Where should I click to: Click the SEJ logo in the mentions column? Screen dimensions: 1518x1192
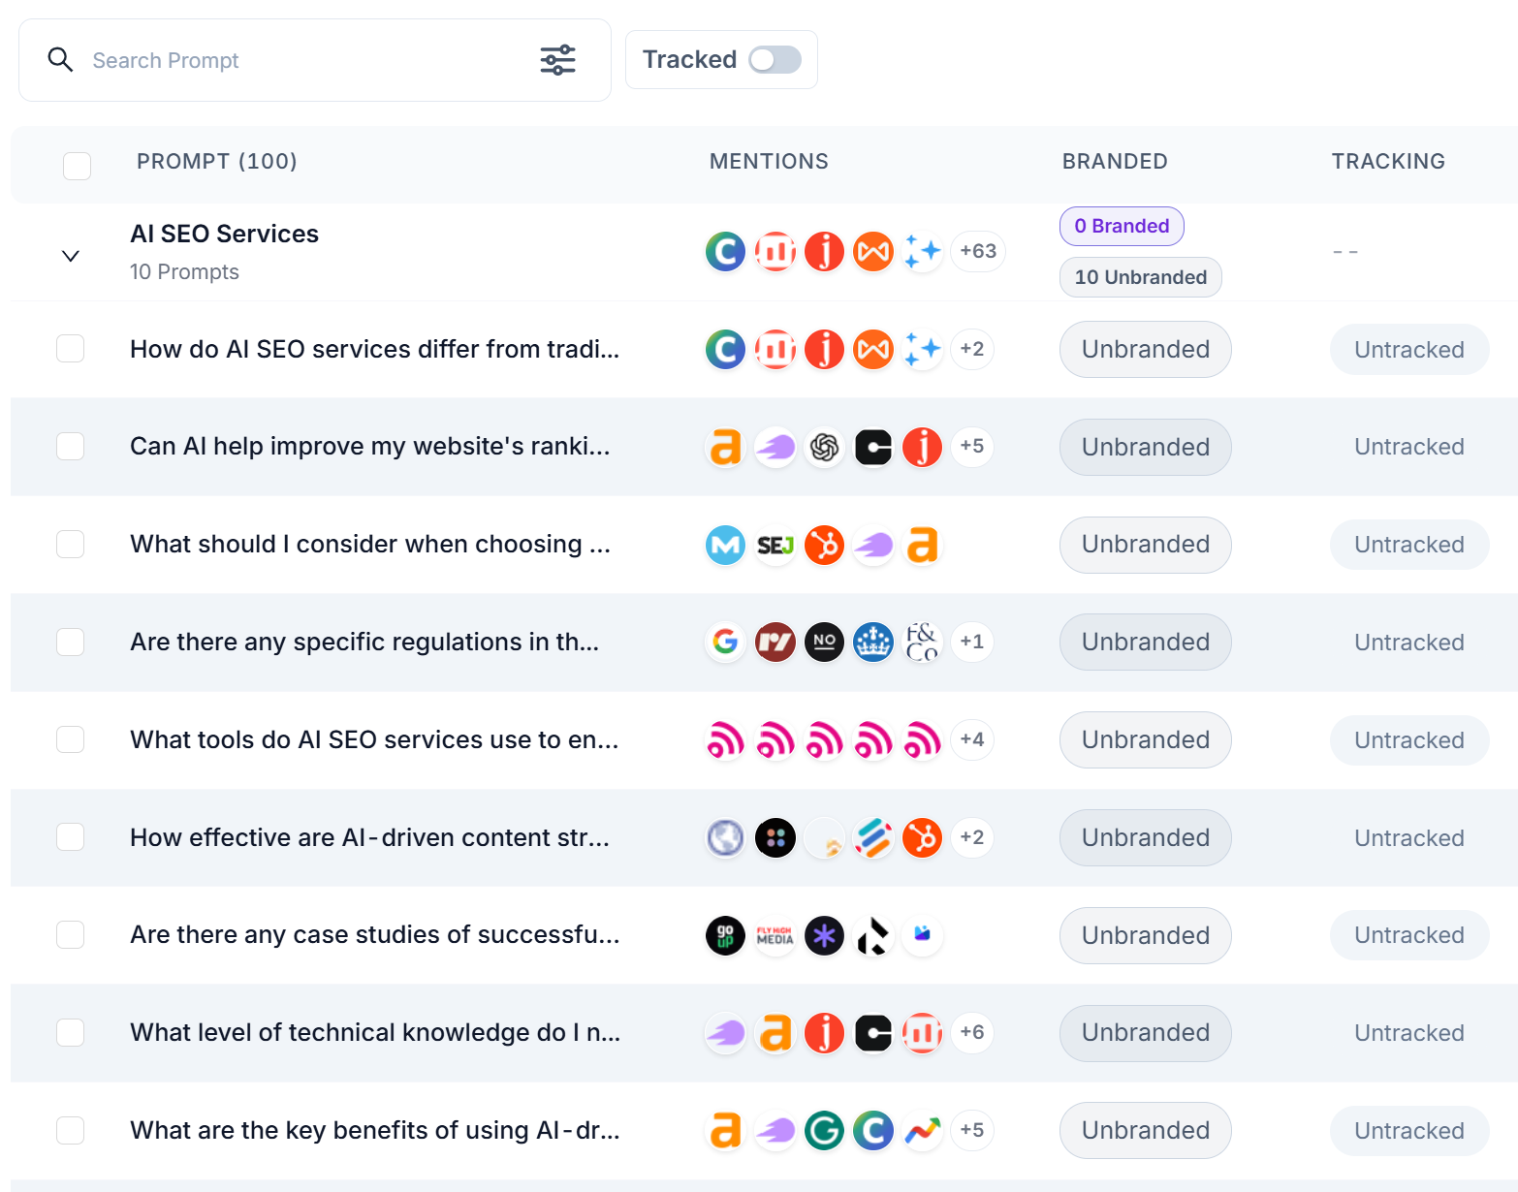(775, 545)
